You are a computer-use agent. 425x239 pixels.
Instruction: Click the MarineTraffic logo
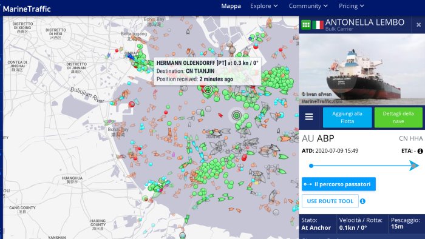(27, 9)
